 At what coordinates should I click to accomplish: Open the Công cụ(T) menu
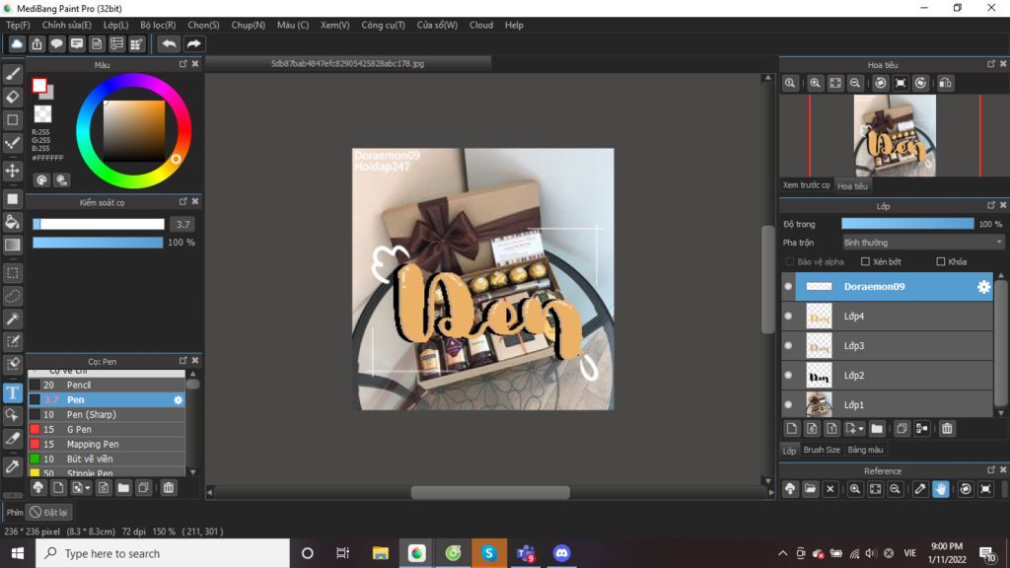pyautogui.click(x=383, y=25)
